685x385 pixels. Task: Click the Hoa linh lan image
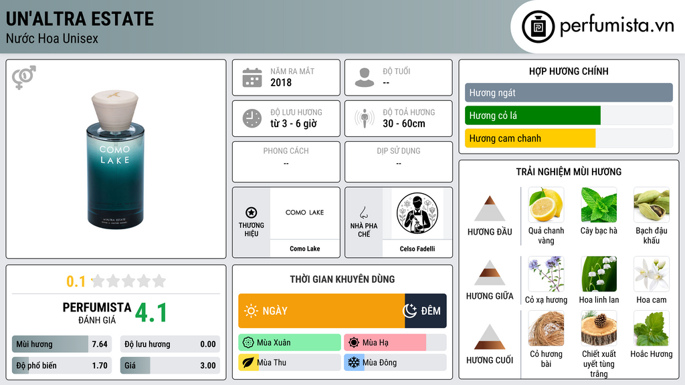point(599,273)
